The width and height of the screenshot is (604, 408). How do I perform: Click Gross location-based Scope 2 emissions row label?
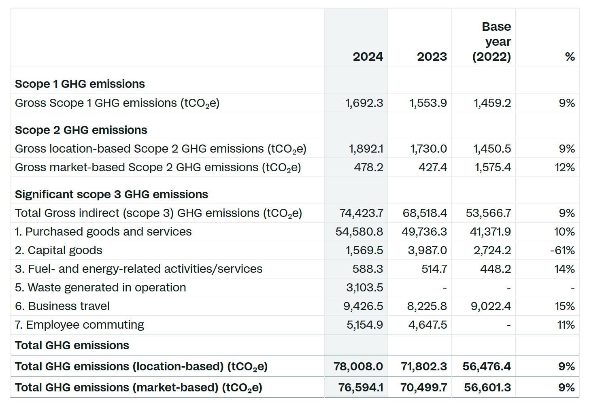click(160, 149)
